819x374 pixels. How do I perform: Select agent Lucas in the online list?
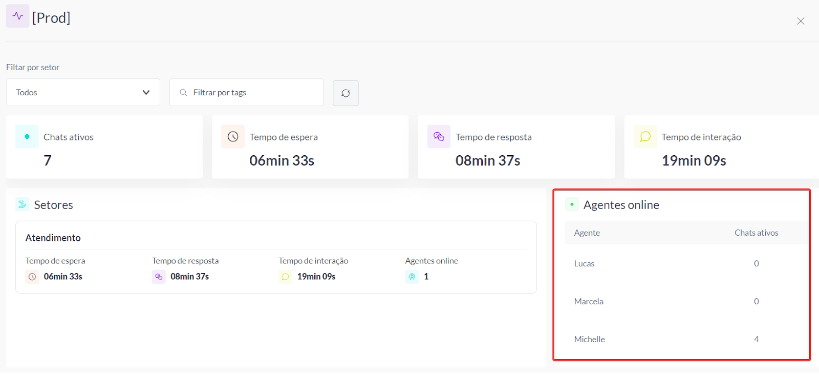(x=584, y=264)
